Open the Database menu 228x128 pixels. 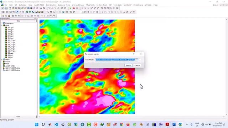(23, 5)
